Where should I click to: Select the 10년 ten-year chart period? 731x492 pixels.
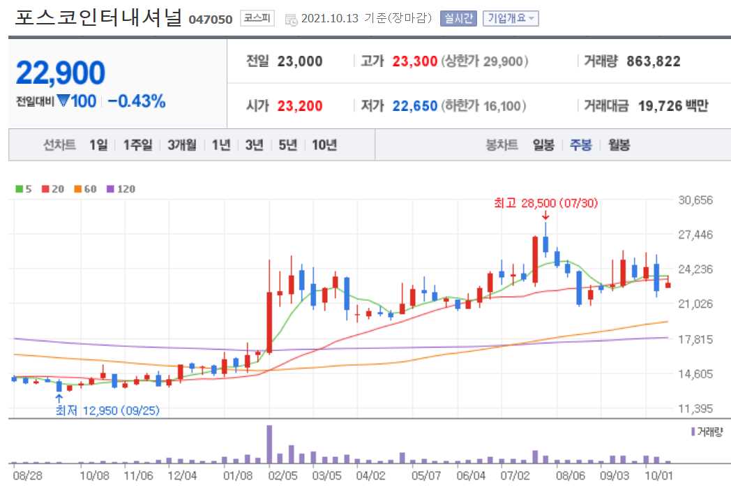325,144
